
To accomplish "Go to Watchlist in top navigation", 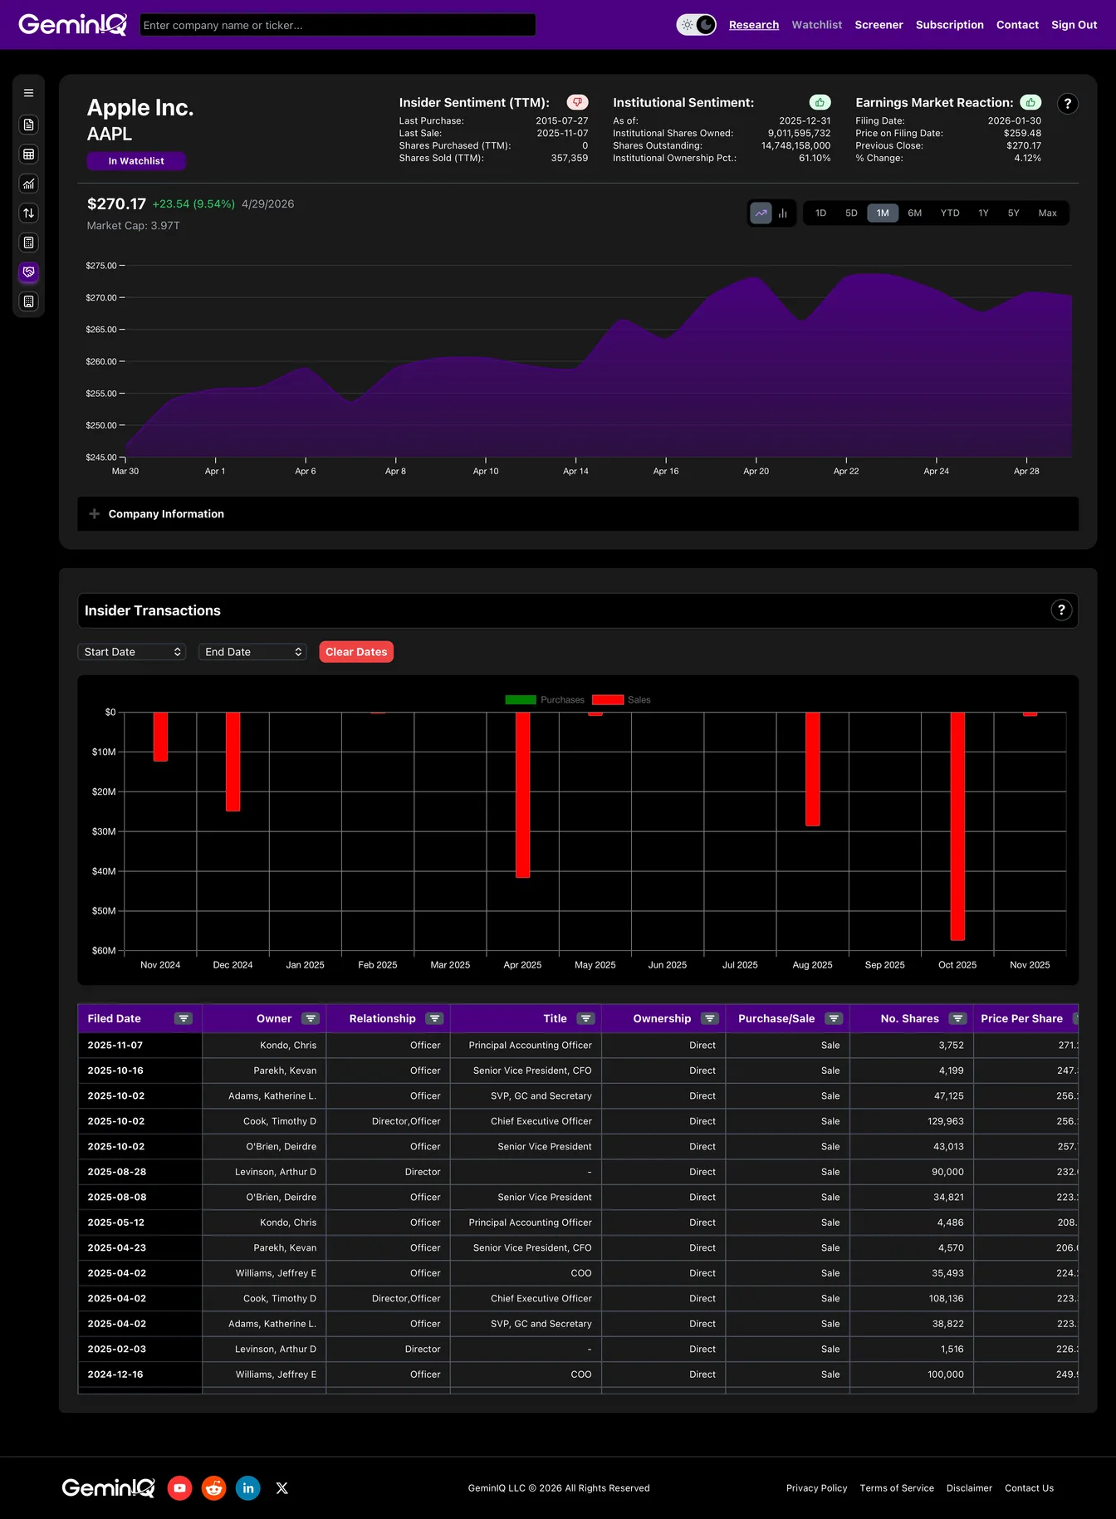I will pos(817,25).
